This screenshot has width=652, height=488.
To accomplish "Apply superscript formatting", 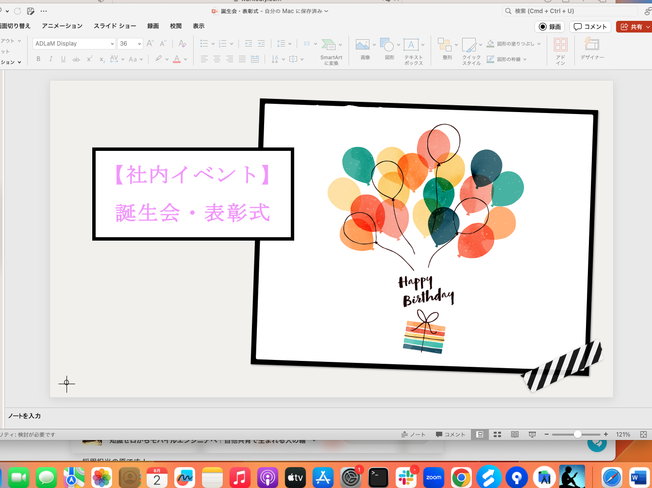I will [x=89, y=59].
